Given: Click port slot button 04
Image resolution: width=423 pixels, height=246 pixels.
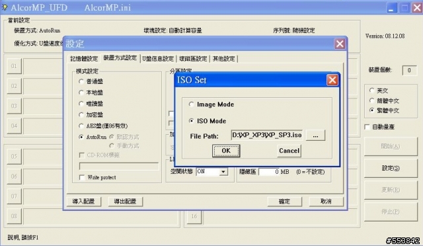Looking at the screenshot, I should point(14,126).
